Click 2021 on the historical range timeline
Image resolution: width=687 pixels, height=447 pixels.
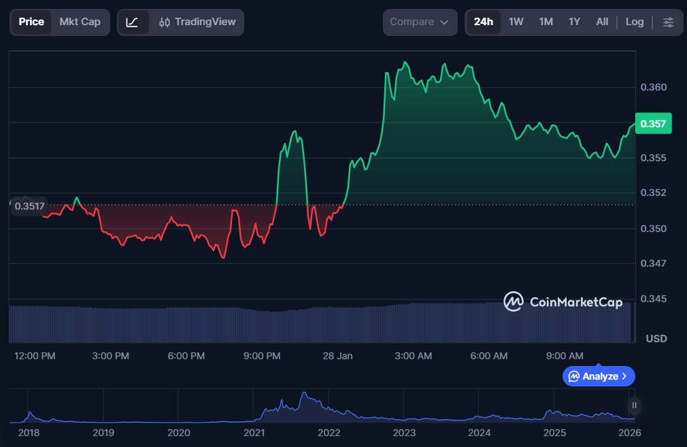254,432
